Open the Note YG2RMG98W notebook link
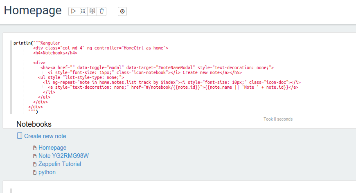Screen dimensions: 356x193 (x=63, y=156)
